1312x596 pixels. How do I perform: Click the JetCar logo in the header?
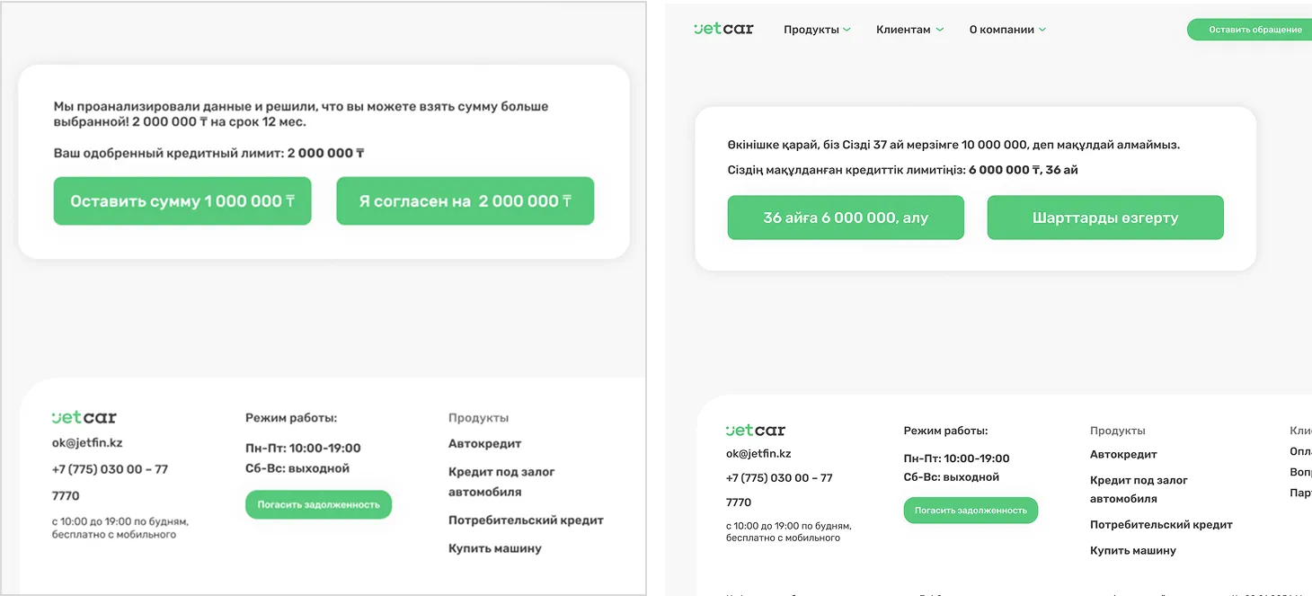point(723,29)
